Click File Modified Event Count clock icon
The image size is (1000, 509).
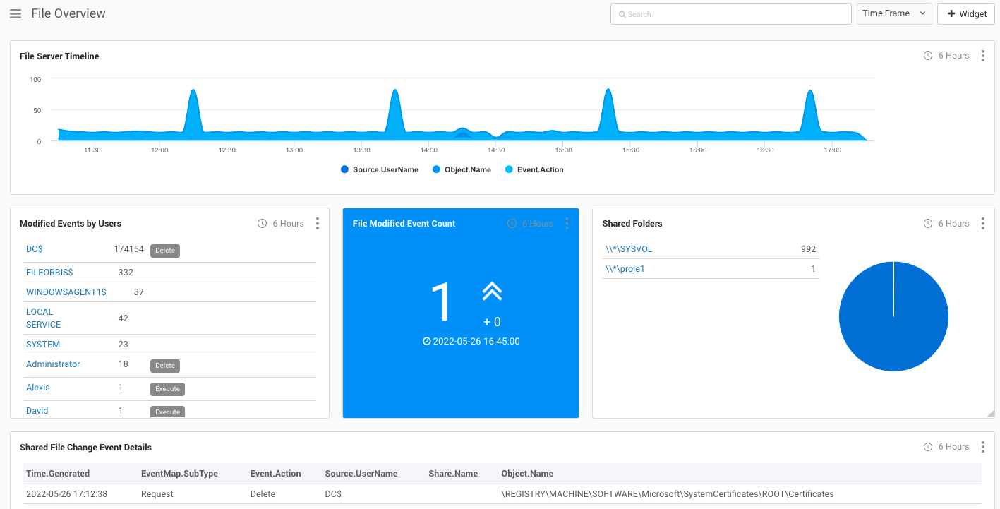[512, 224]
